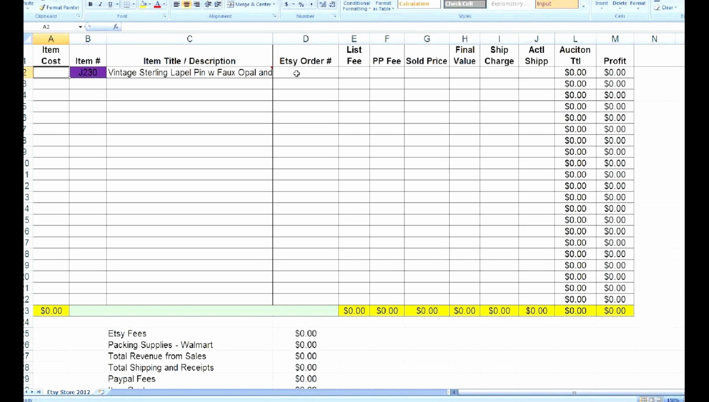Viewport: 709px width, 402px height.
Task: Apply fill color using the paint bucket icon
Action: (x=142, y=5)
